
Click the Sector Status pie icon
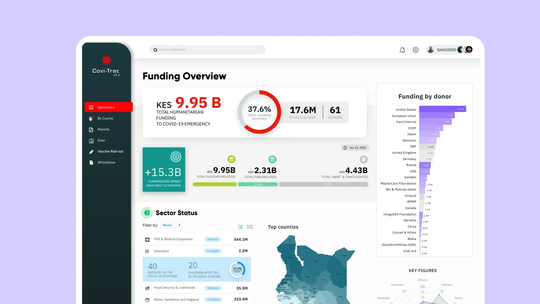[147, 213]
